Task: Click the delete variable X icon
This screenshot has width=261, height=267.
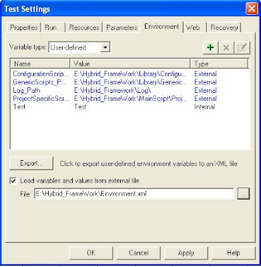Action: (x=226, y=47)
